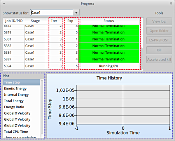Screen dimensions: 175x141
Task: Click the Plot list scrollbar
Action: point(42,107)
